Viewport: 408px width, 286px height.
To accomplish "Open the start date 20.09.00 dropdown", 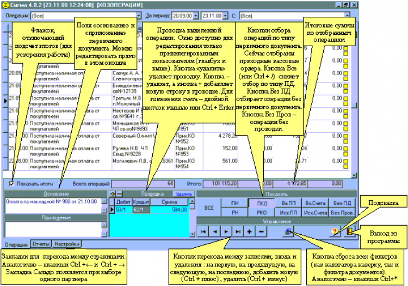I will 196,16.
